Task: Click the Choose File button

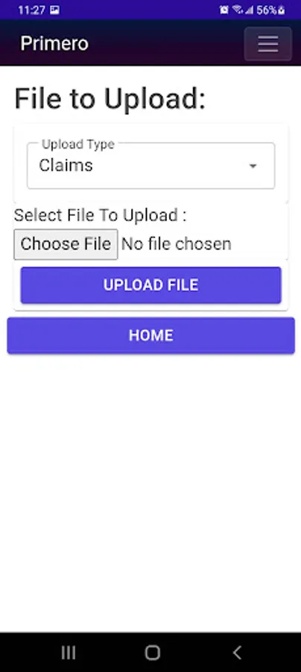Action: [66, 244]
